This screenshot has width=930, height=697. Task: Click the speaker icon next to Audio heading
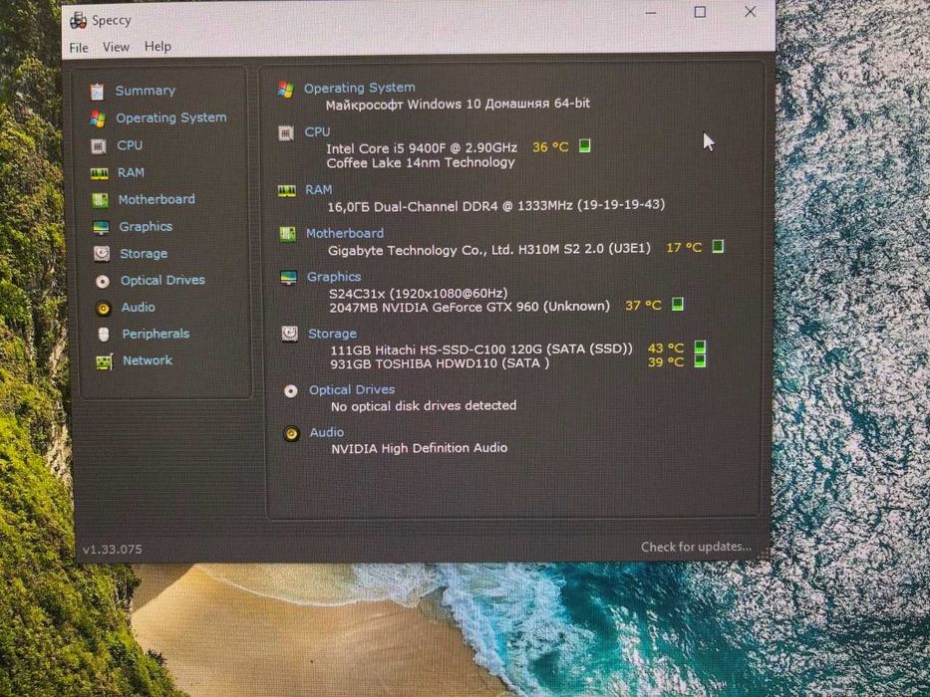click(x=291, y=434)
